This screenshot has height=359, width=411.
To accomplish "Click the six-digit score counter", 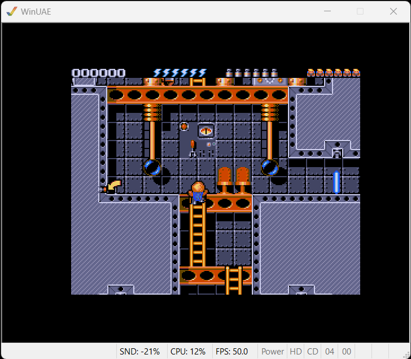I will coord(98,73).
